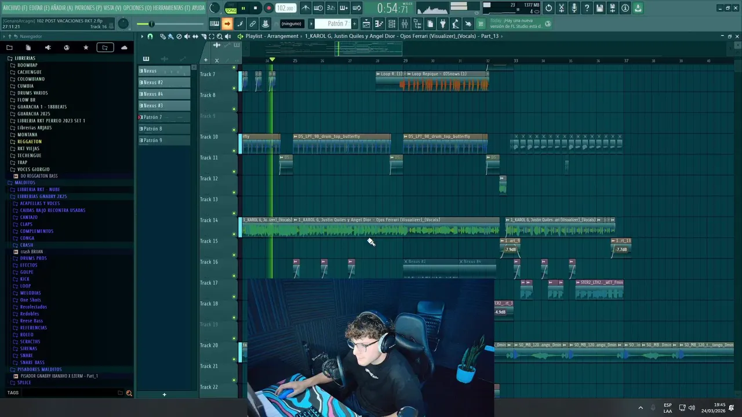This screenshot has height=417, width=742.
Task: Open the Playlist view icon
Action: [x=366, y=24]
